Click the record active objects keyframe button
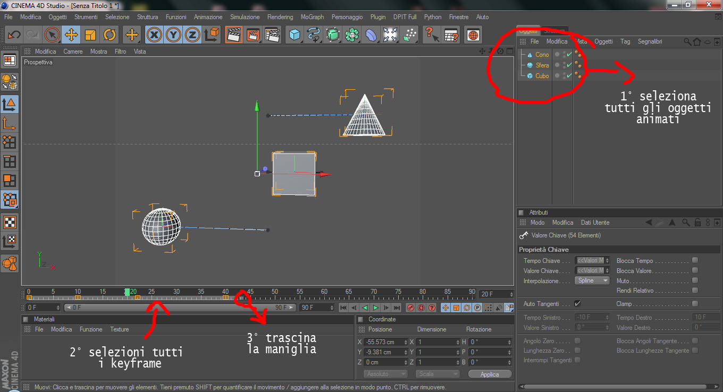The width and height of the screenshot is (723, 392). click(x=410, y=308)
